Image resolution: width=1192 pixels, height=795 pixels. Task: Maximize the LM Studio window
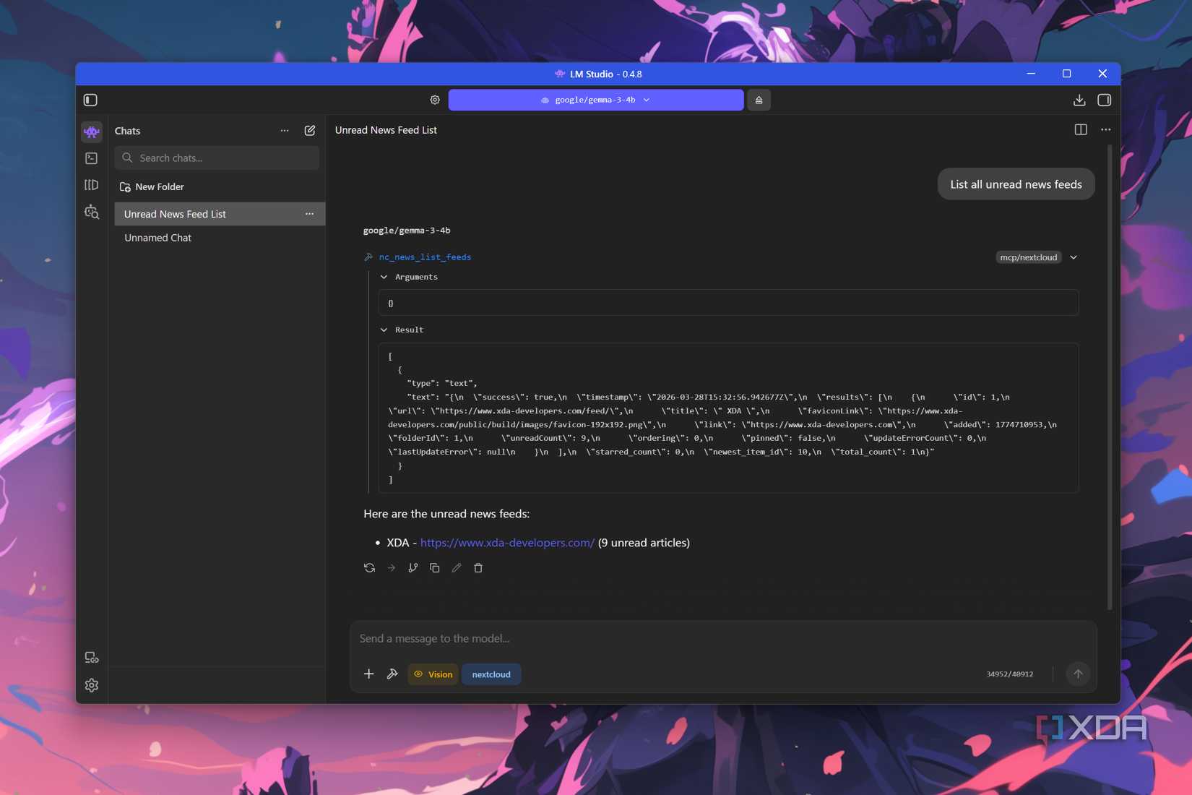click(1066, 74)
